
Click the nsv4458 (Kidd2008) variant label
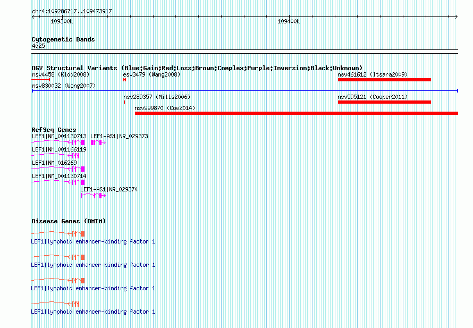[x=61, y=74]
